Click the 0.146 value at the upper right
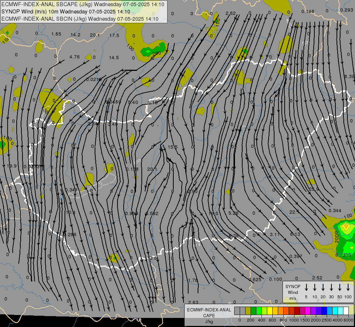The height and width of the screenshot is (327, 355). click(308, 11)
